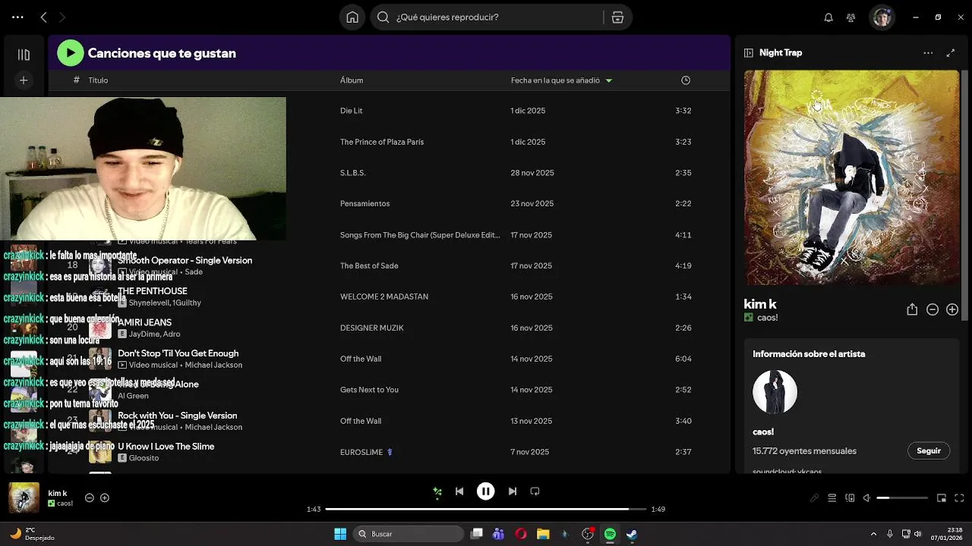Open more options in Night Trap panel
Image resolution: width=972 pixels, height=546 pixels.
pyautogui.click(x=928, y=53)
